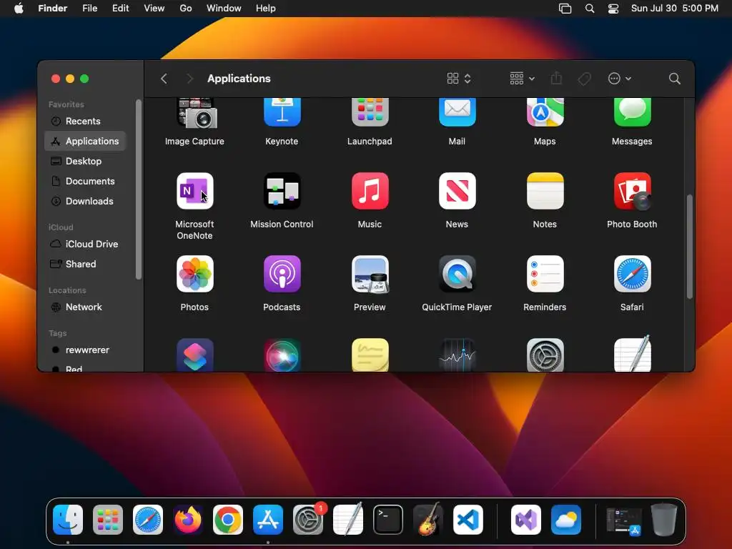The image size is (732, 549).
Task: Select the Stickies app icon
Action: [x=370, y=355]
